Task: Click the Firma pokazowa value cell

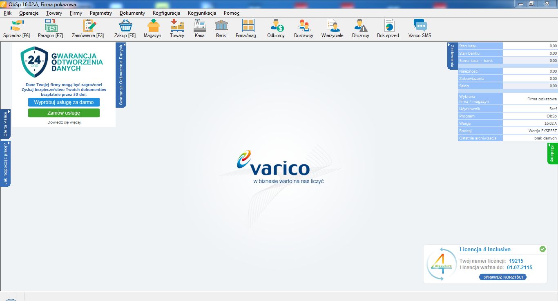Action: tap(530, 99)
